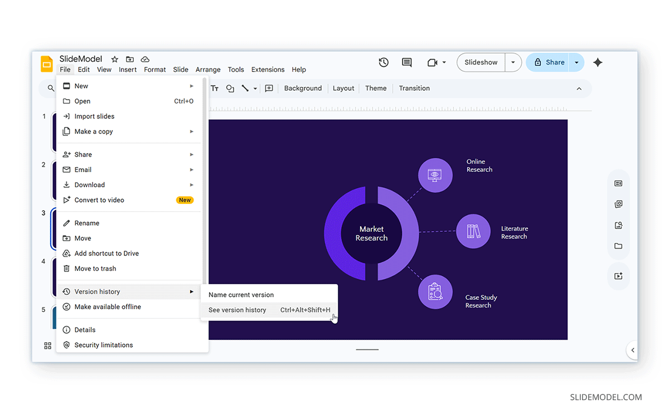Check the cloud saved status icon
The image size is (669, 414).
[145, 59]
